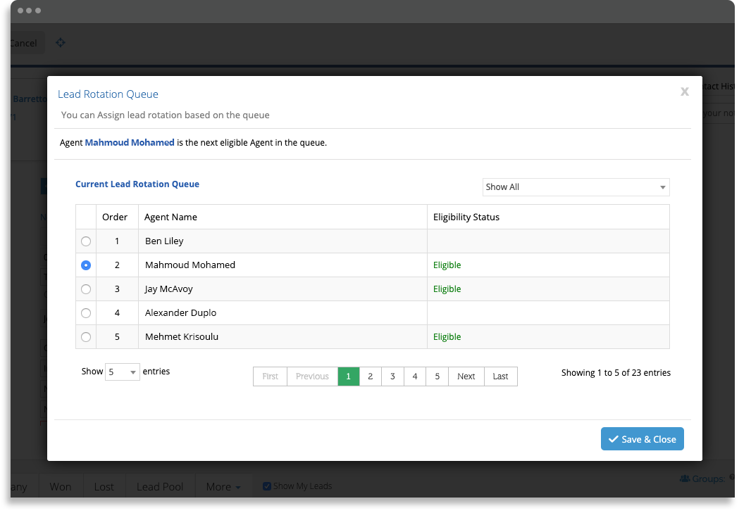The image size is (751, 513).
Task: Navigate to pagination page 3
Action: tap(392, 376)
